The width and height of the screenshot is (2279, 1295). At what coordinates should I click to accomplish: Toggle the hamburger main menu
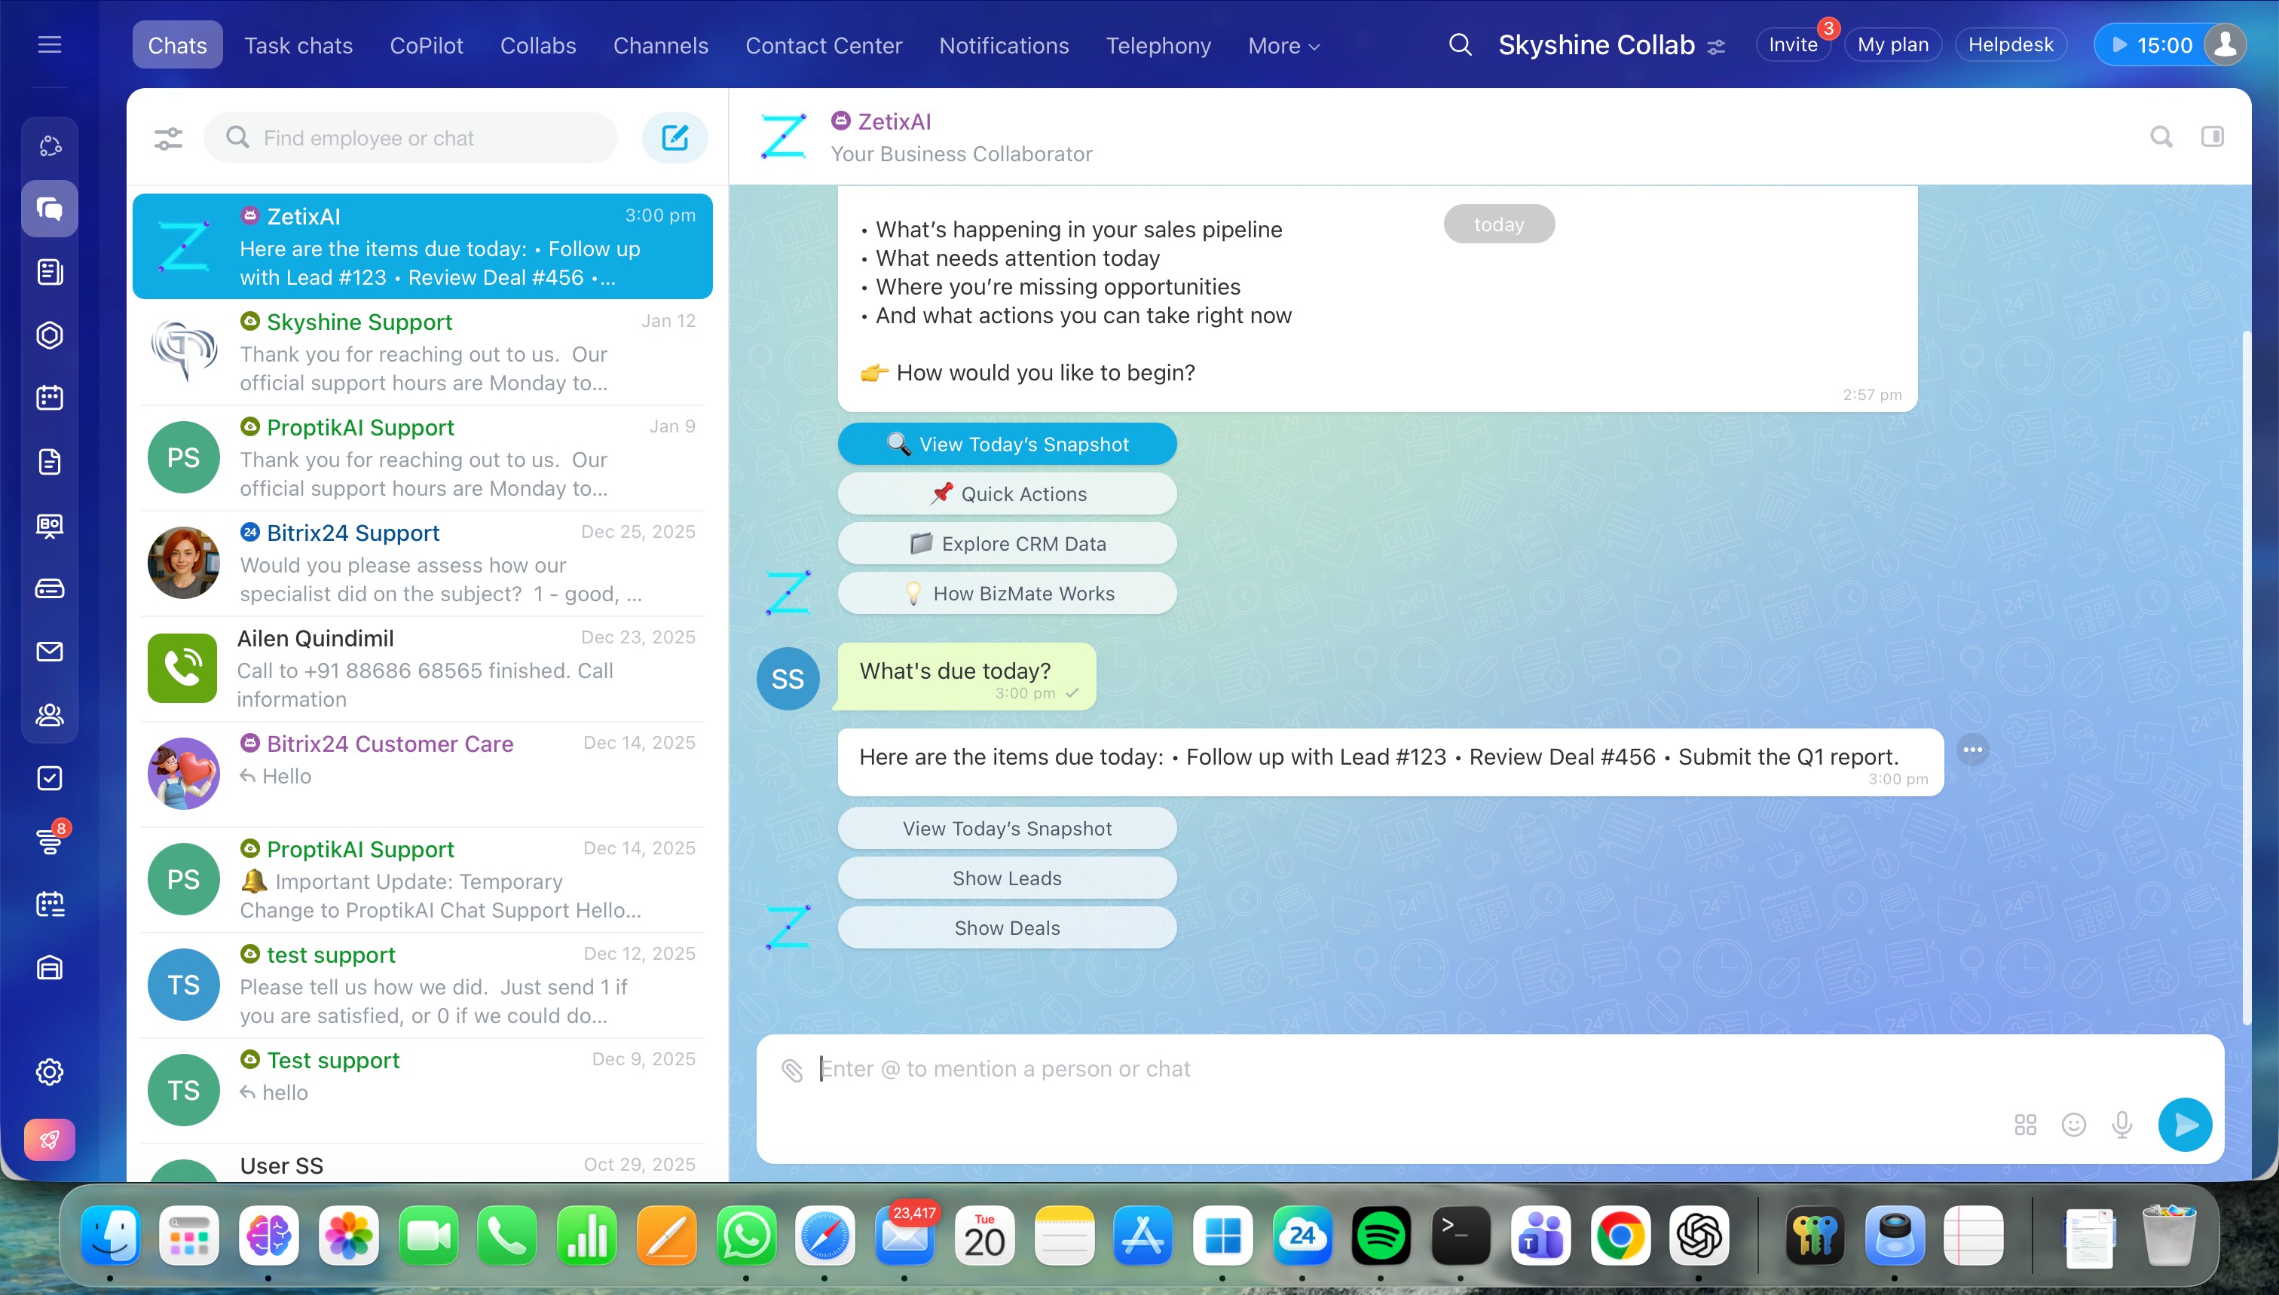click(x=50, y=44)
